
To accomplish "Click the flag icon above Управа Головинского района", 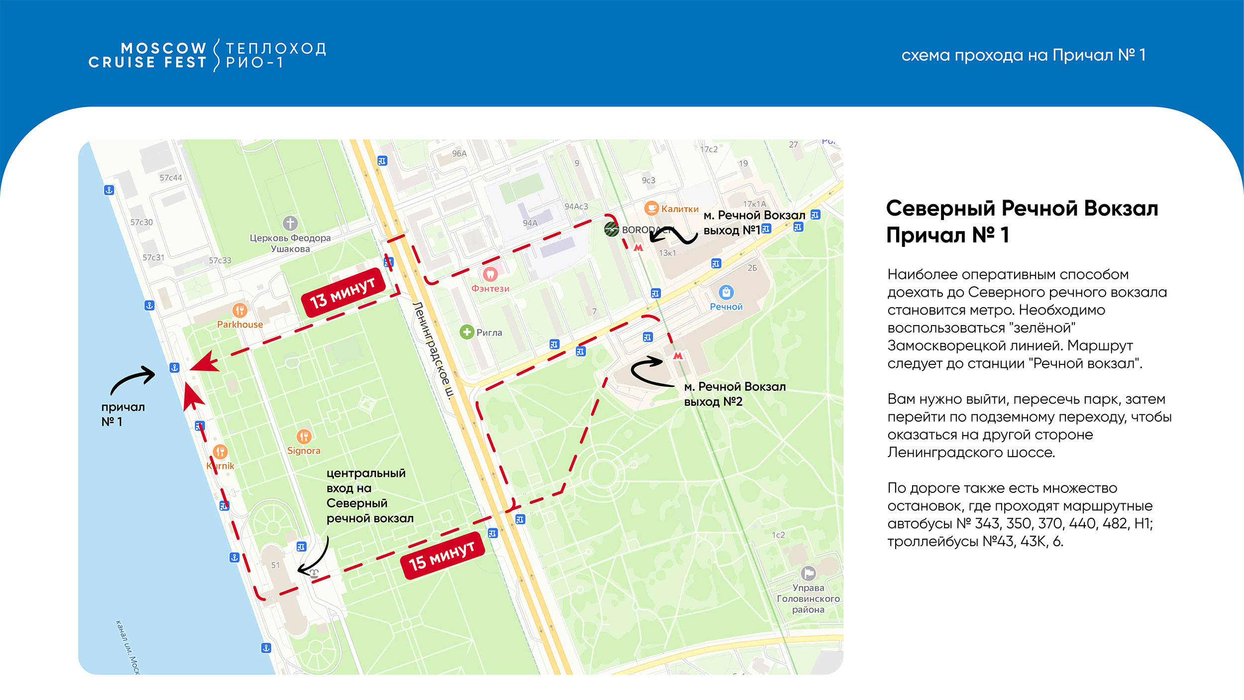I will point(808,573).
